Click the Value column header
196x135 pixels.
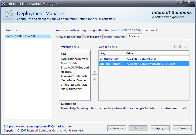coord(156,53)
